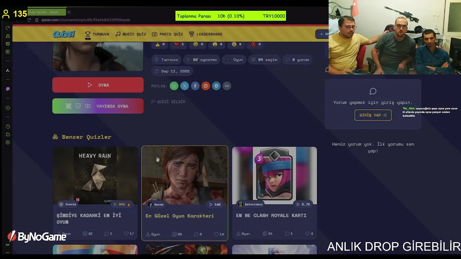461x259 pixels.
Task: Click the browser address bar URL
Action: click(86, 20)
